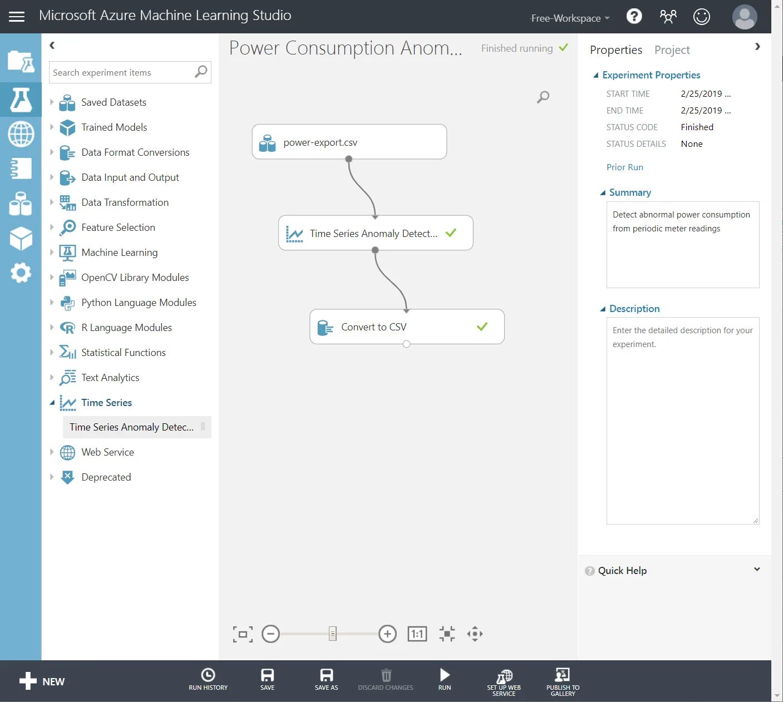
Task: Expand Saved Datasets category
Action: (52, 102)
